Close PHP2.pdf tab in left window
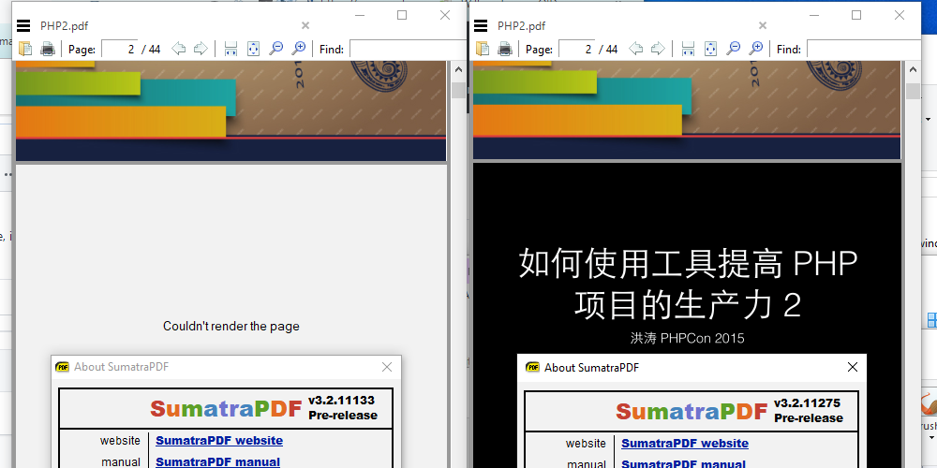The image size is (937, 468). pyautogui.click(x=305, y=25)
